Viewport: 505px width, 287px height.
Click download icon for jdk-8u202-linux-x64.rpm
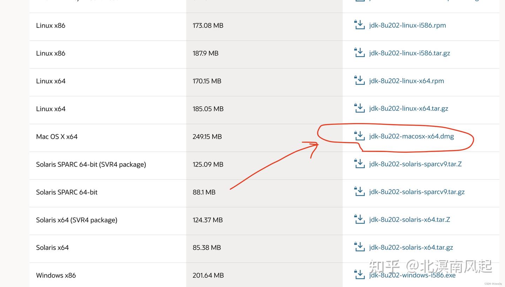[x=359, y=80]
